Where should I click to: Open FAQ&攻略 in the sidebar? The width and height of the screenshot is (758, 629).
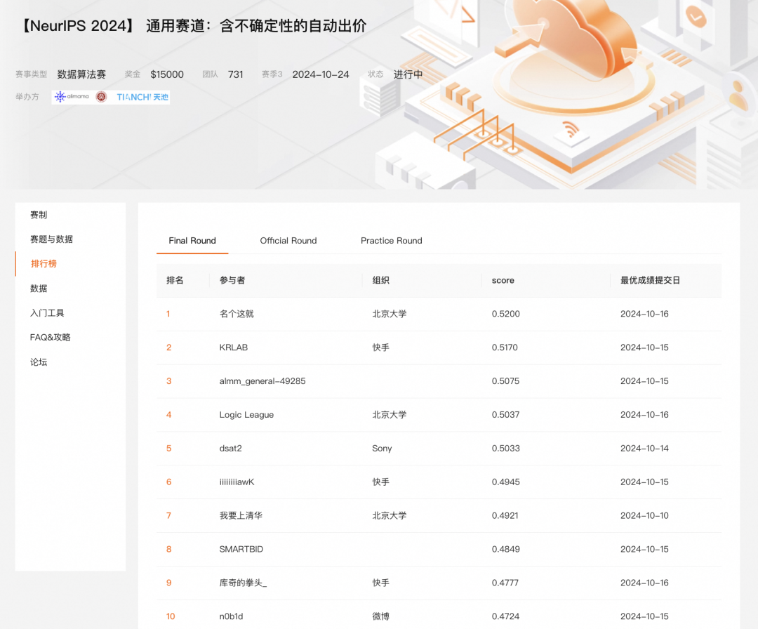click(x=51, y=337)
